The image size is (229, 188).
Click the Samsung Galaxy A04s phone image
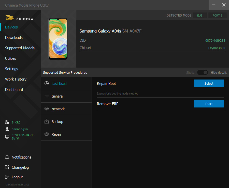[58, 39]
